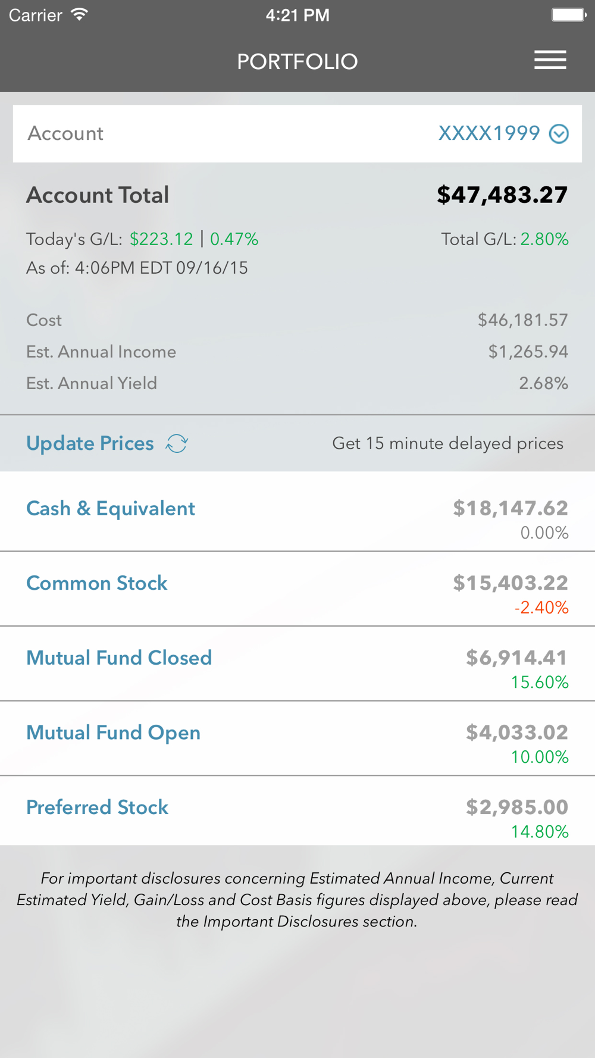Viewport: 595px width, 1058px height.
Task: Tap Get 15 minute delayed prices text
Action: pos(447,443)
